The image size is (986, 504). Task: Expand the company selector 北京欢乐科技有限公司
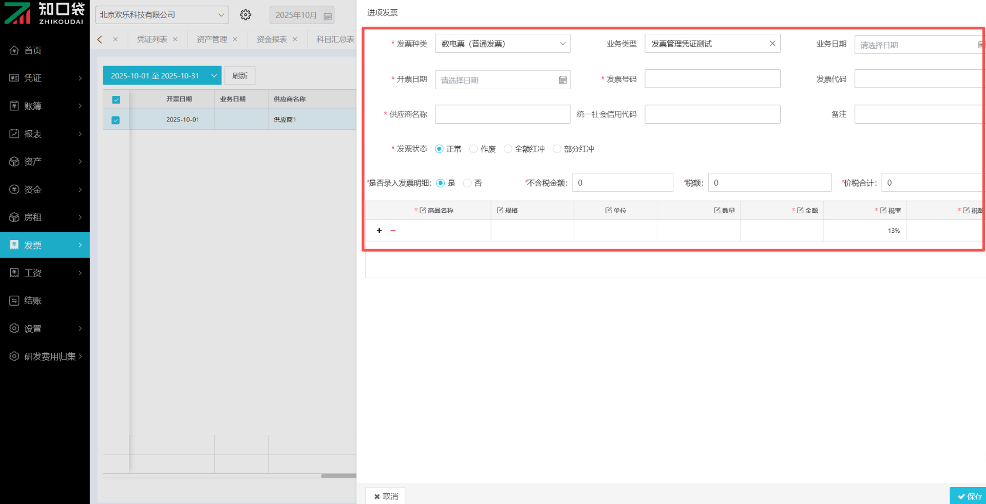pyautogui.click(x=162, y=15)
